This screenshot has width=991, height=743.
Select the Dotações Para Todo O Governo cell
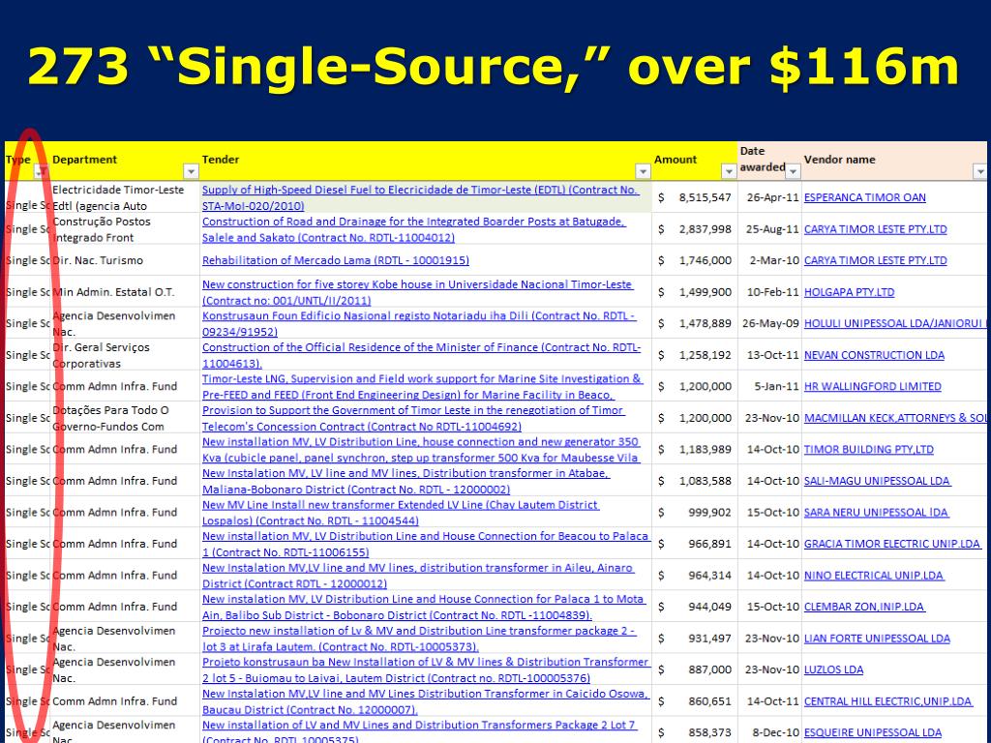pyautogui.click(x=125, y=418)
